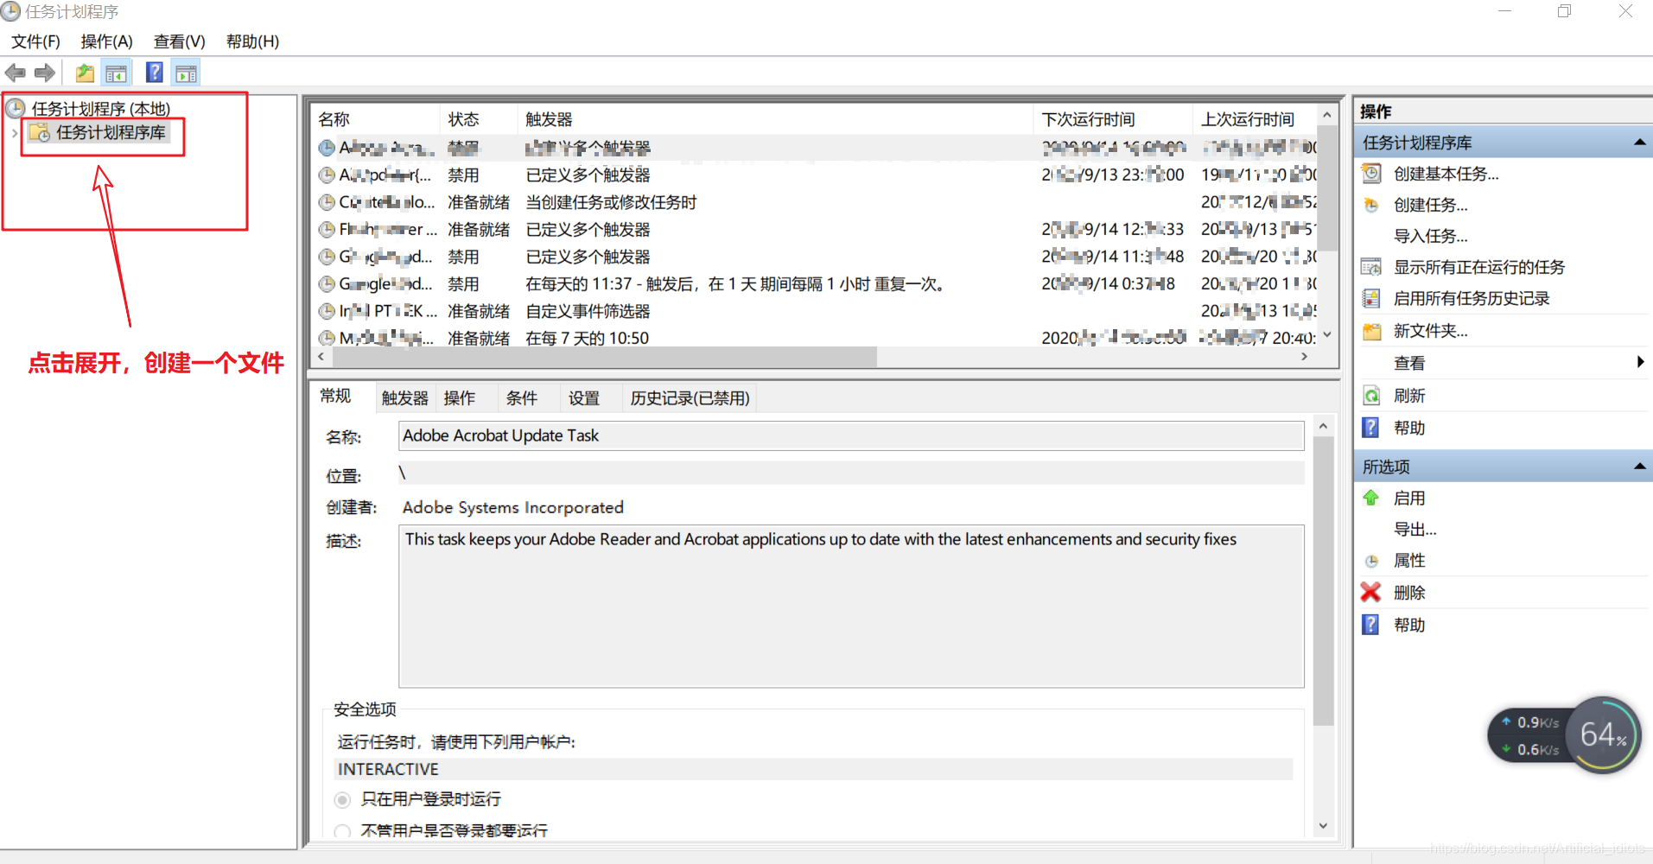This screenshot has width=1653, height=864.
Task: Click the 描述 text box
Action: 851,607
